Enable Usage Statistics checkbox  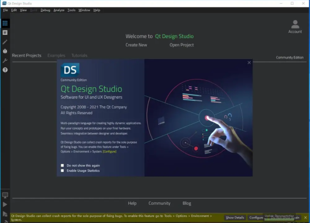(62, 170)
